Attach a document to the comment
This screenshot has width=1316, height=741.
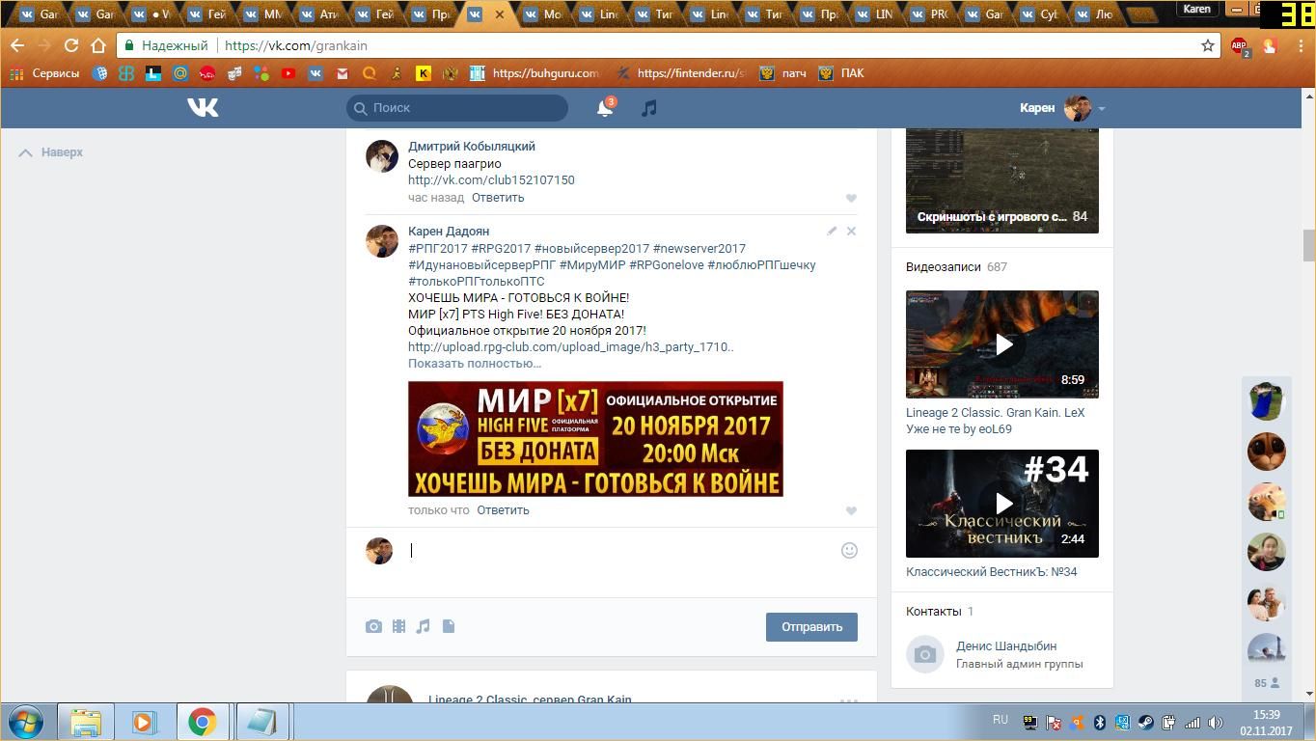[449, 626]
